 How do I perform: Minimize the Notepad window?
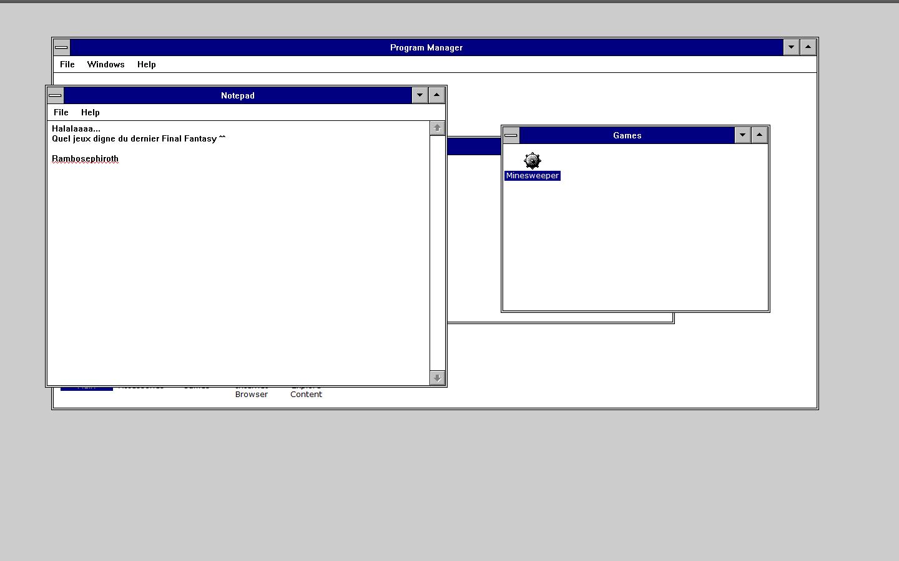tap(420, 95)
